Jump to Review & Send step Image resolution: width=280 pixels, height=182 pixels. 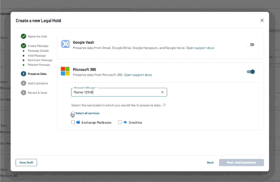point(37,93)
